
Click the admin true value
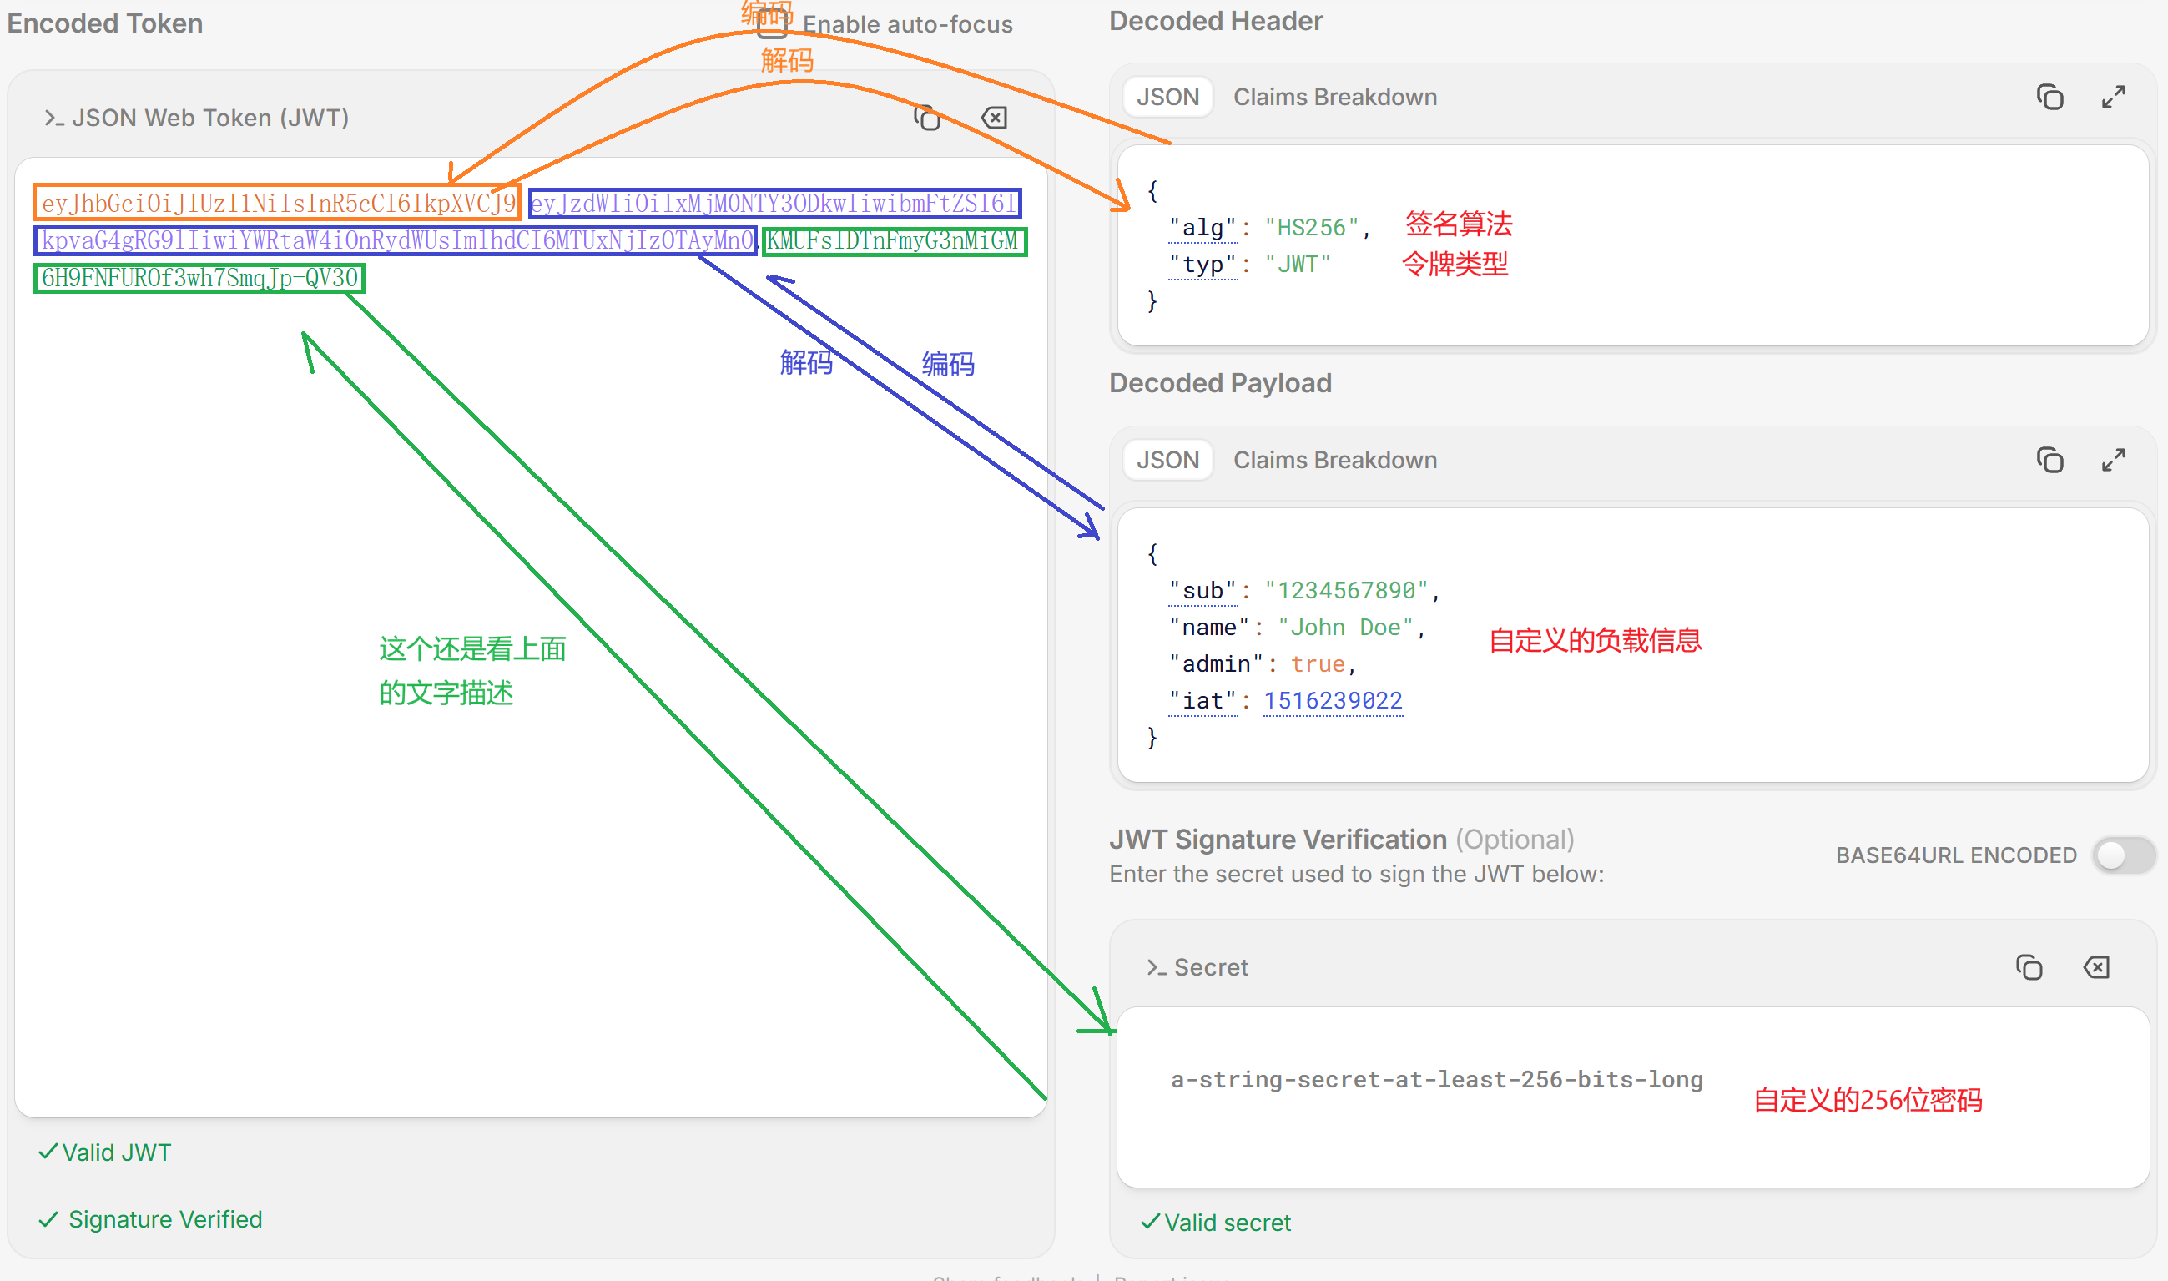point(1317,663)
